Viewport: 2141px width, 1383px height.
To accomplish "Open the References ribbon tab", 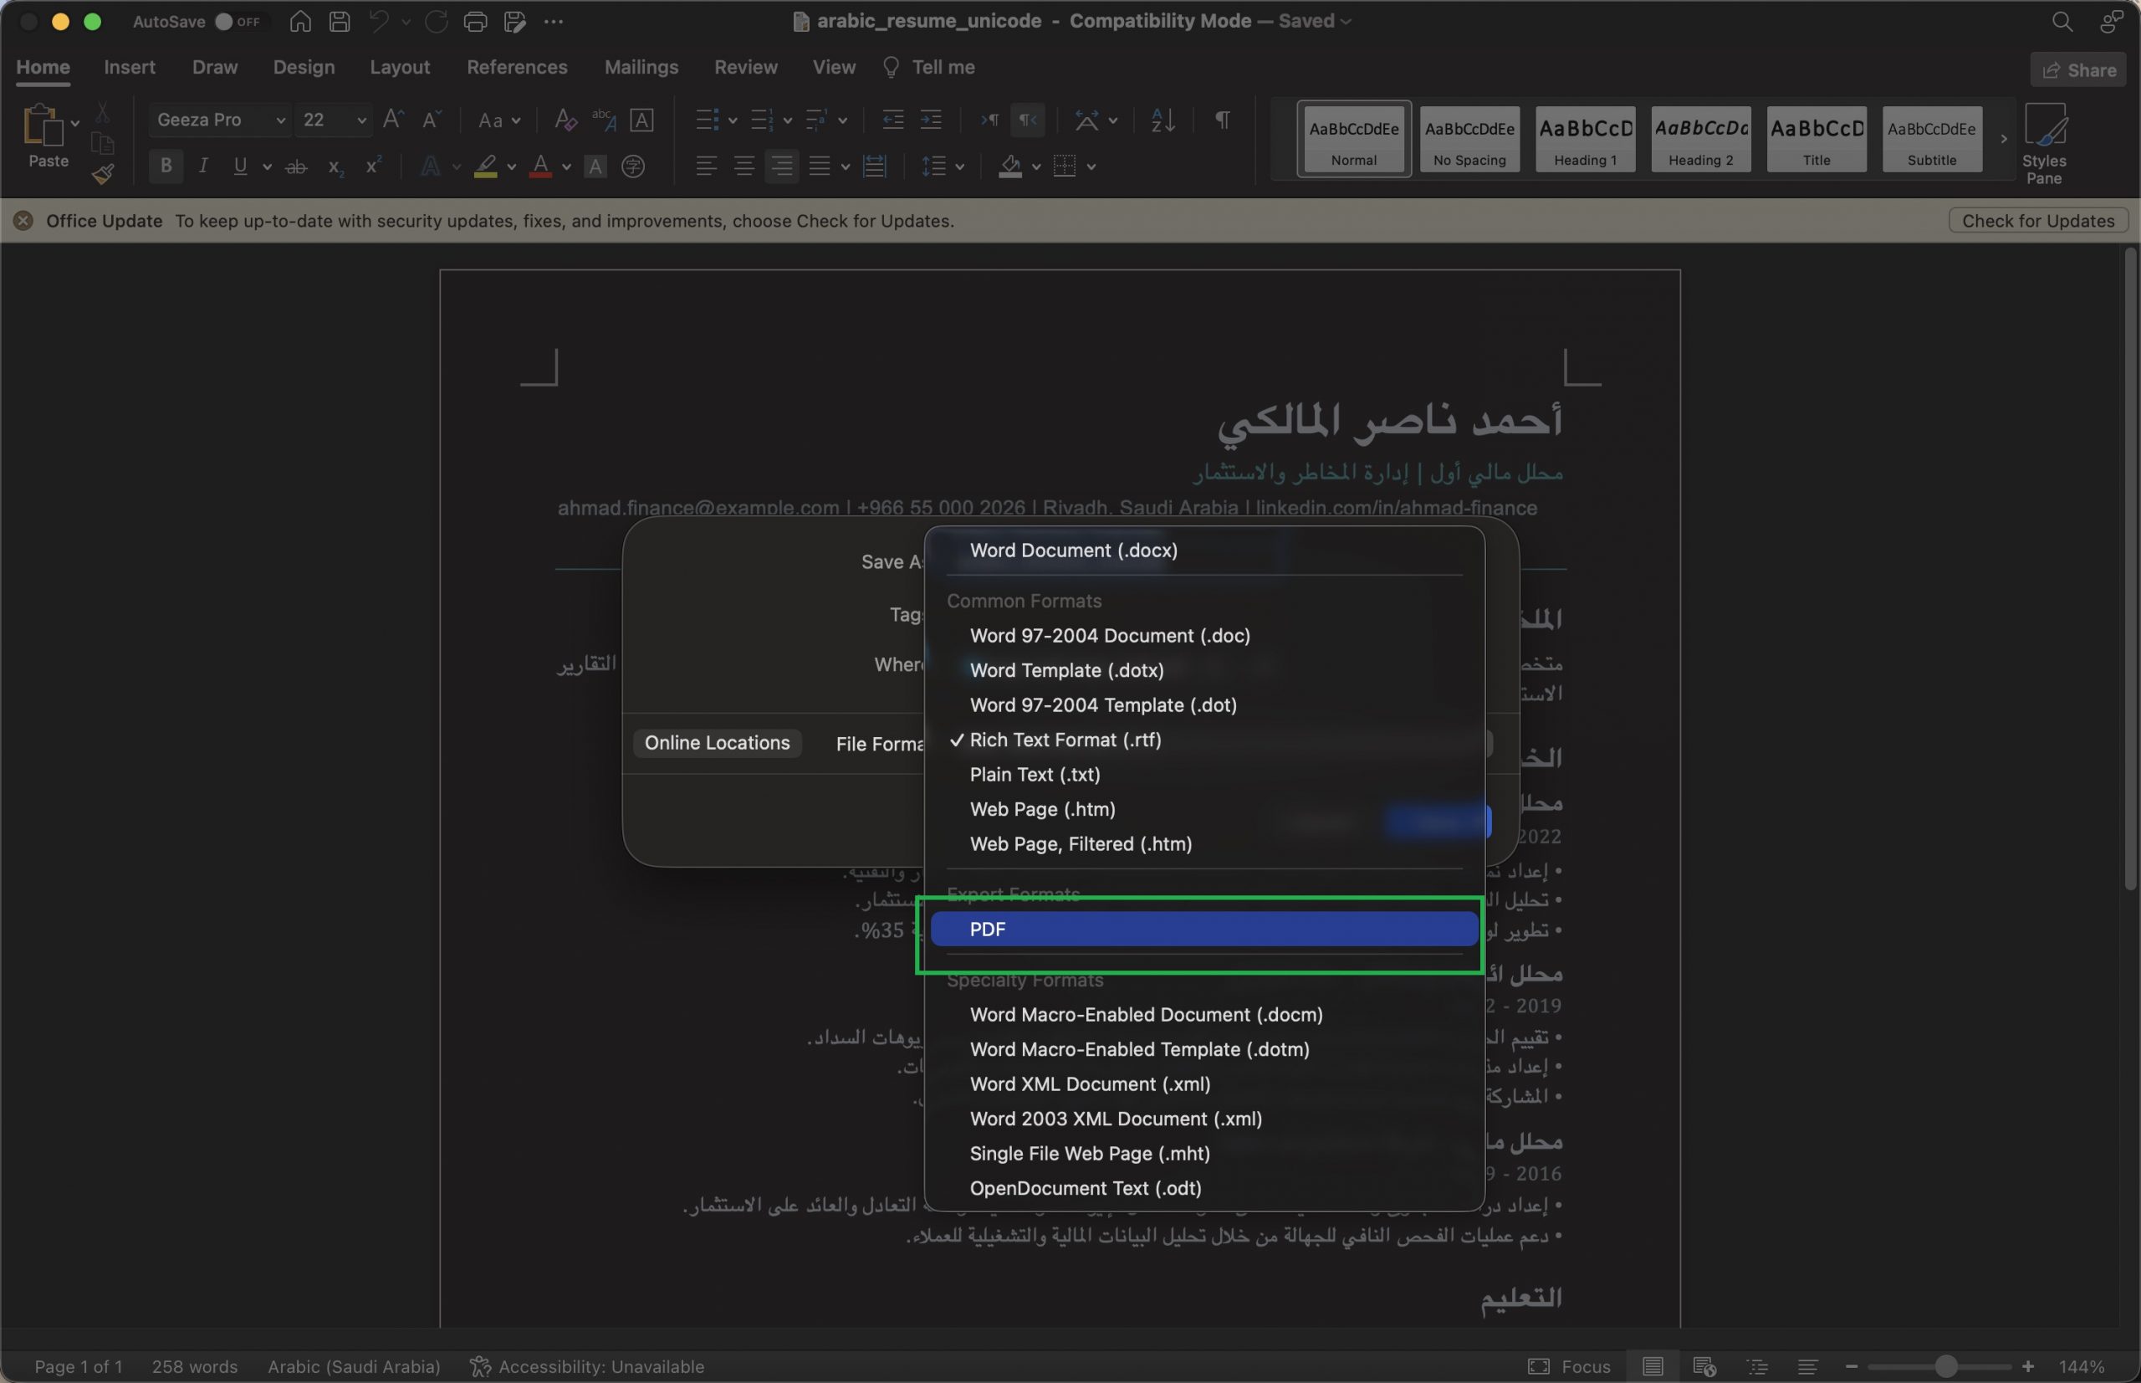I will [517, 68].
